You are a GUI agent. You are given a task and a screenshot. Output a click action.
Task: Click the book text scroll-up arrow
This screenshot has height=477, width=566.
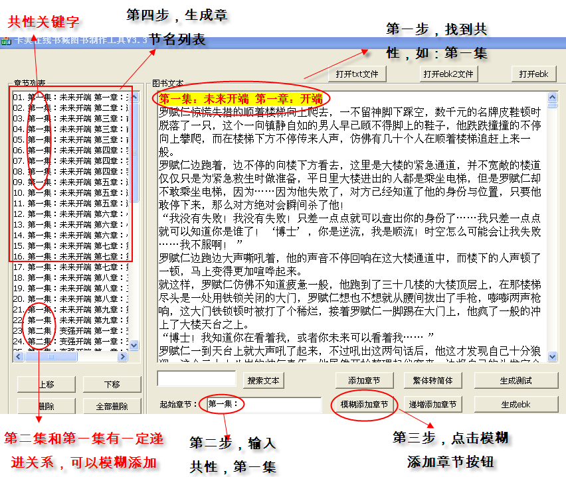click(552, 96)
